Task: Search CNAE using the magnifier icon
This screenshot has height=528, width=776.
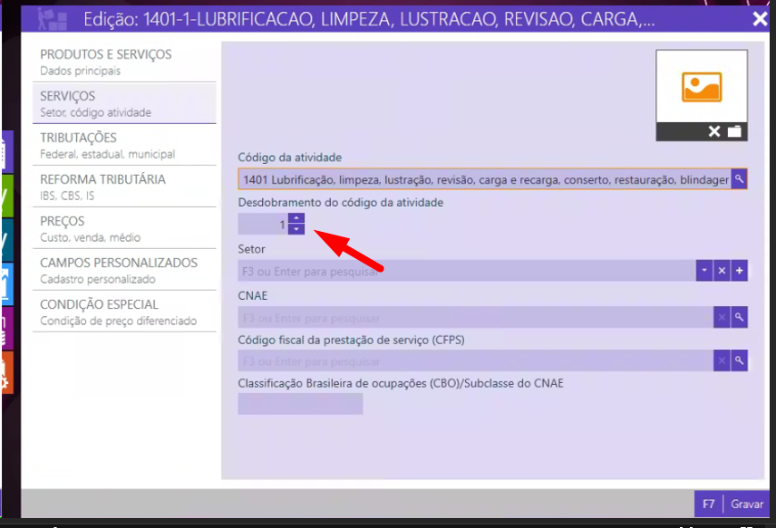Action: tap(739, 317)
